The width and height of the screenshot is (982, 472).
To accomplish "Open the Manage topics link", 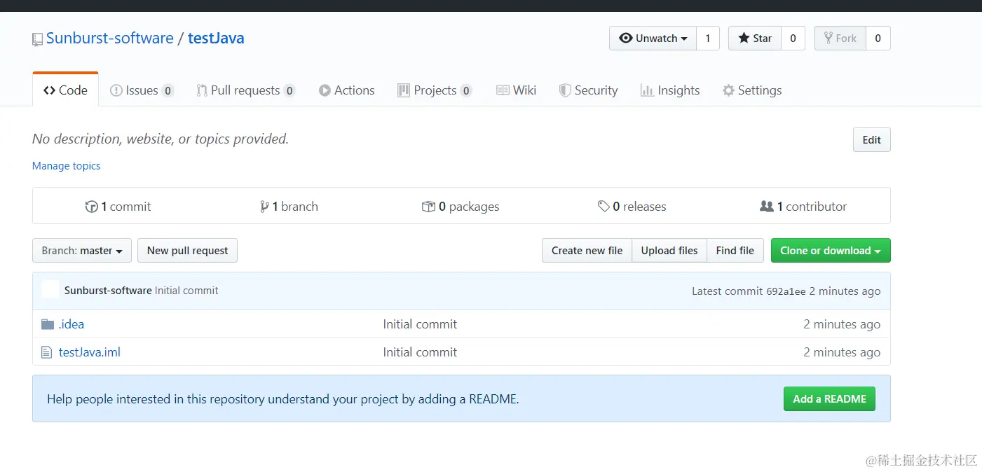I will tap(67, 166).
